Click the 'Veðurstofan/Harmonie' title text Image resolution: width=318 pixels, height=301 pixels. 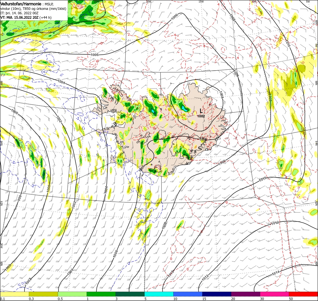point(21,4)
